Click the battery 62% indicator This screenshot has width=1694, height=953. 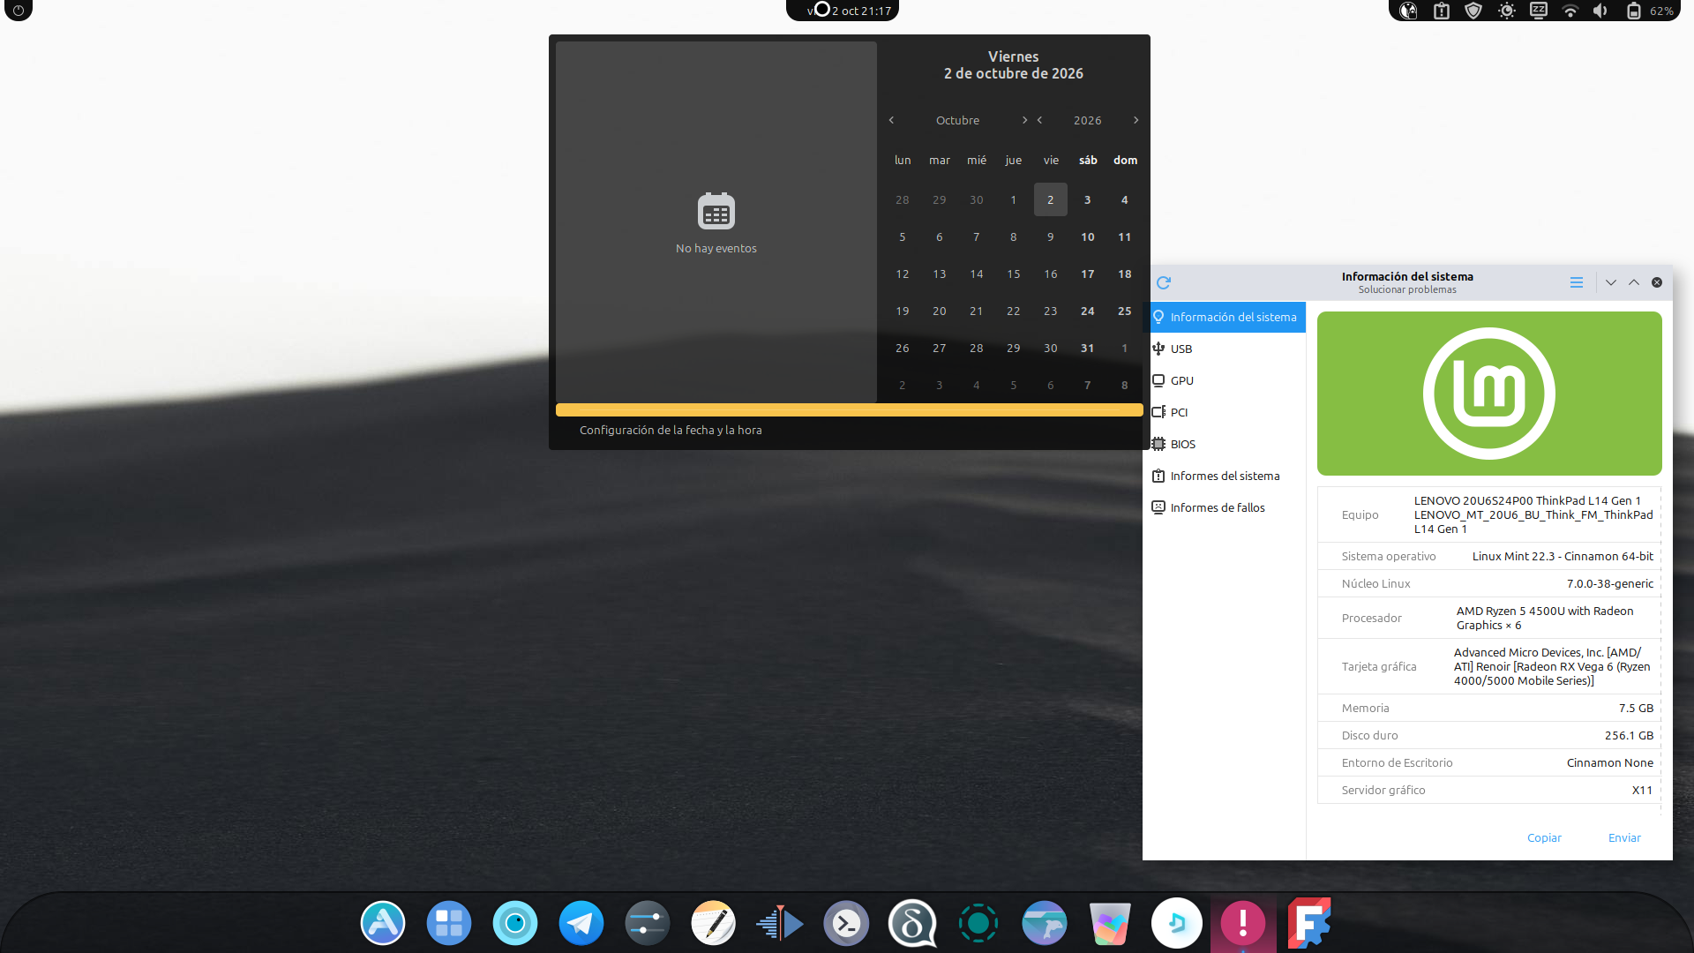1650,11
